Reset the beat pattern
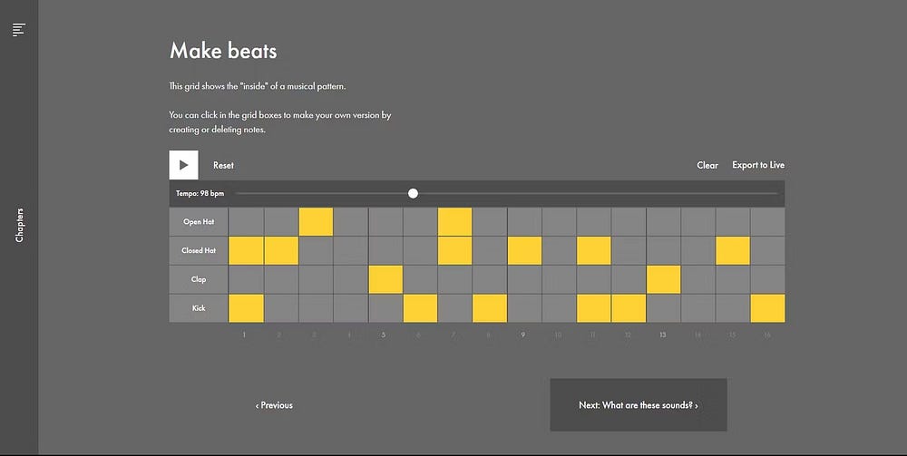907x456 pixels. tap(223, 165)
